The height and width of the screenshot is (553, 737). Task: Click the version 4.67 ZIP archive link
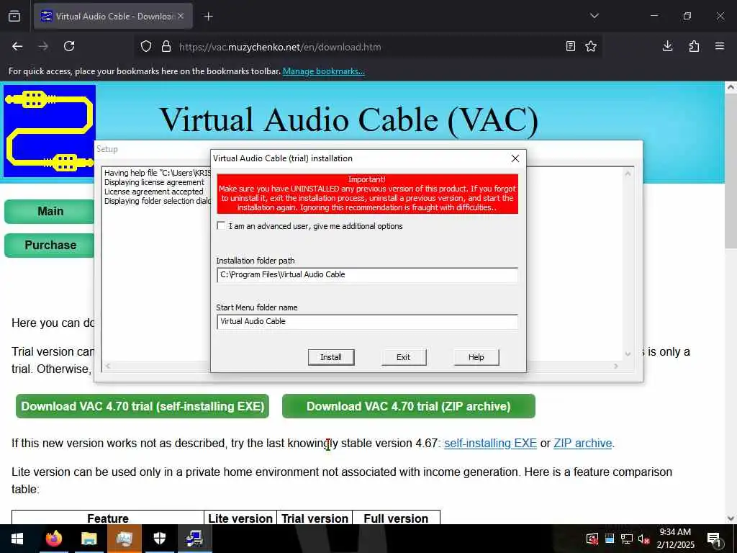(x=583, y=444)
